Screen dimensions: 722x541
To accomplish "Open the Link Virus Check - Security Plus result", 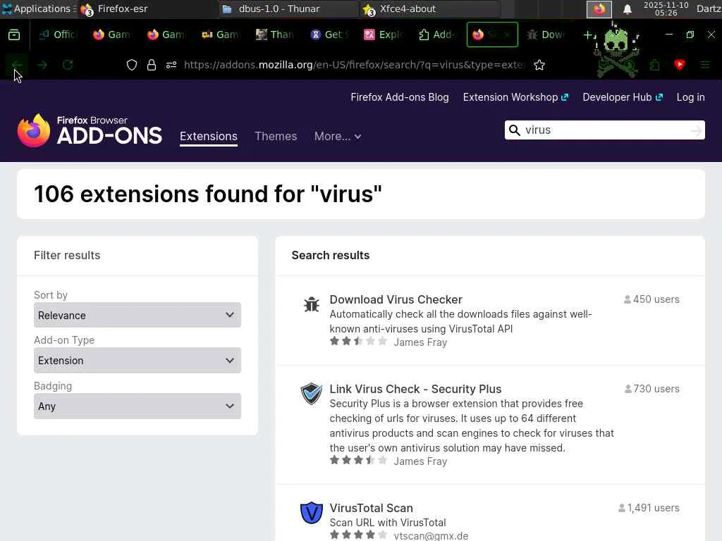I will click(x=415, y=389).
